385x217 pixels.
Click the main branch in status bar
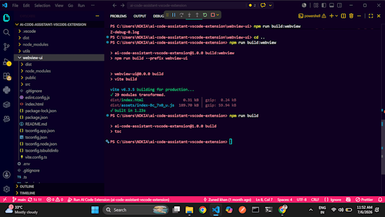click(x=19, y=199)
